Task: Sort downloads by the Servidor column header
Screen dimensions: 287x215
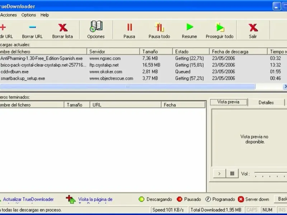Action: click(113, 52)
